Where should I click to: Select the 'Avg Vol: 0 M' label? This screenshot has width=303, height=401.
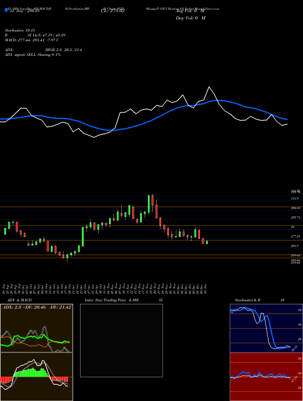[x=190, y=11]
